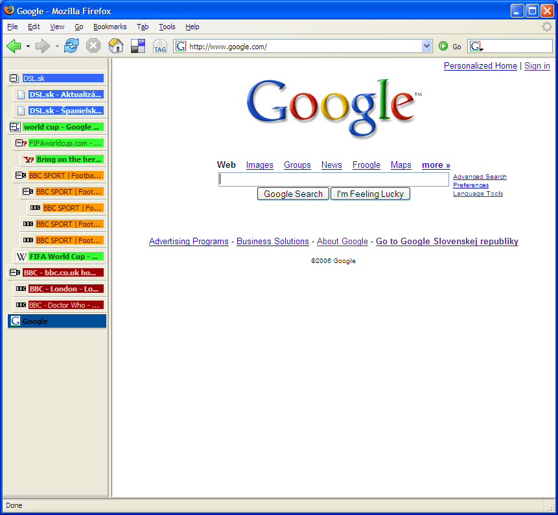558x515 pixels.
Task: Reload the current page
Action: [71, 46]
